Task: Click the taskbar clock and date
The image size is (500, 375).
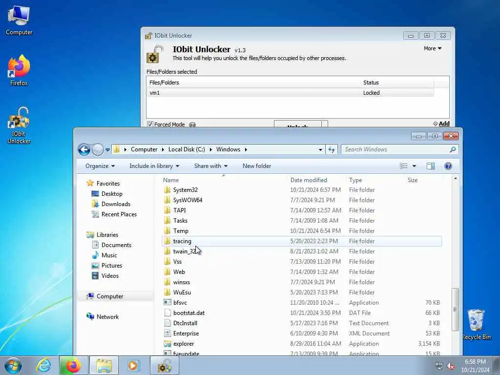Action: (x=475, y=366)
